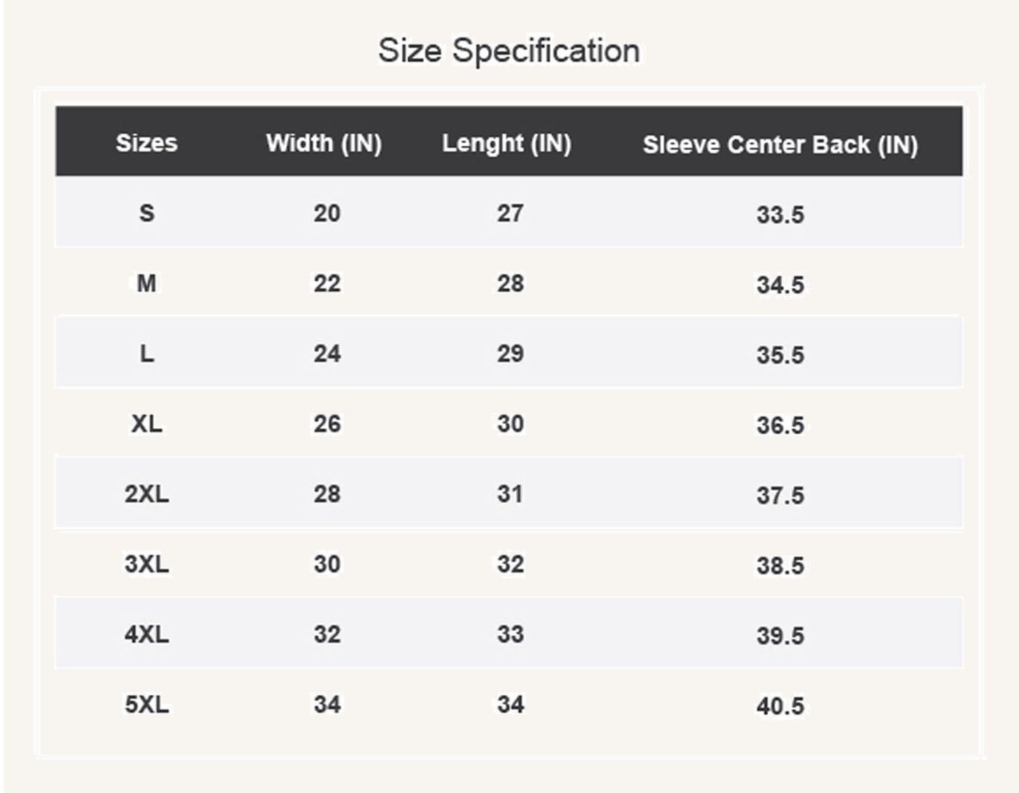Select the Sleeve Center Back (IN) header
The image size is (1019, 793).
point(780,144)
